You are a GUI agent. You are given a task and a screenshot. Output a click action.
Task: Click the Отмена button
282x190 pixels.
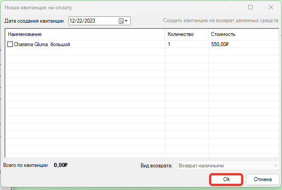262,179
